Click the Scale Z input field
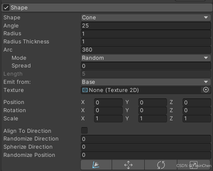Image resolution: width=213 pixels, height=171 pixels. (197, 119)
